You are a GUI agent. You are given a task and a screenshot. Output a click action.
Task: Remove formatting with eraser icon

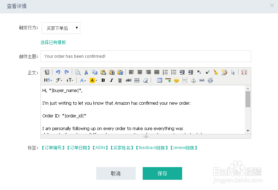(146, 80)
